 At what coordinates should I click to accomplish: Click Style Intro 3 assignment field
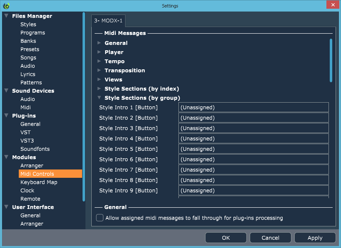click(253, 128)
